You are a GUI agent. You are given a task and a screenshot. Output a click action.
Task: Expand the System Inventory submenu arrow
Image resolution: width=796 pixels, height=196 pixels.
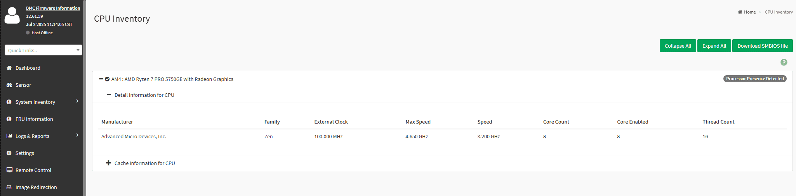[x=77, y=101]
